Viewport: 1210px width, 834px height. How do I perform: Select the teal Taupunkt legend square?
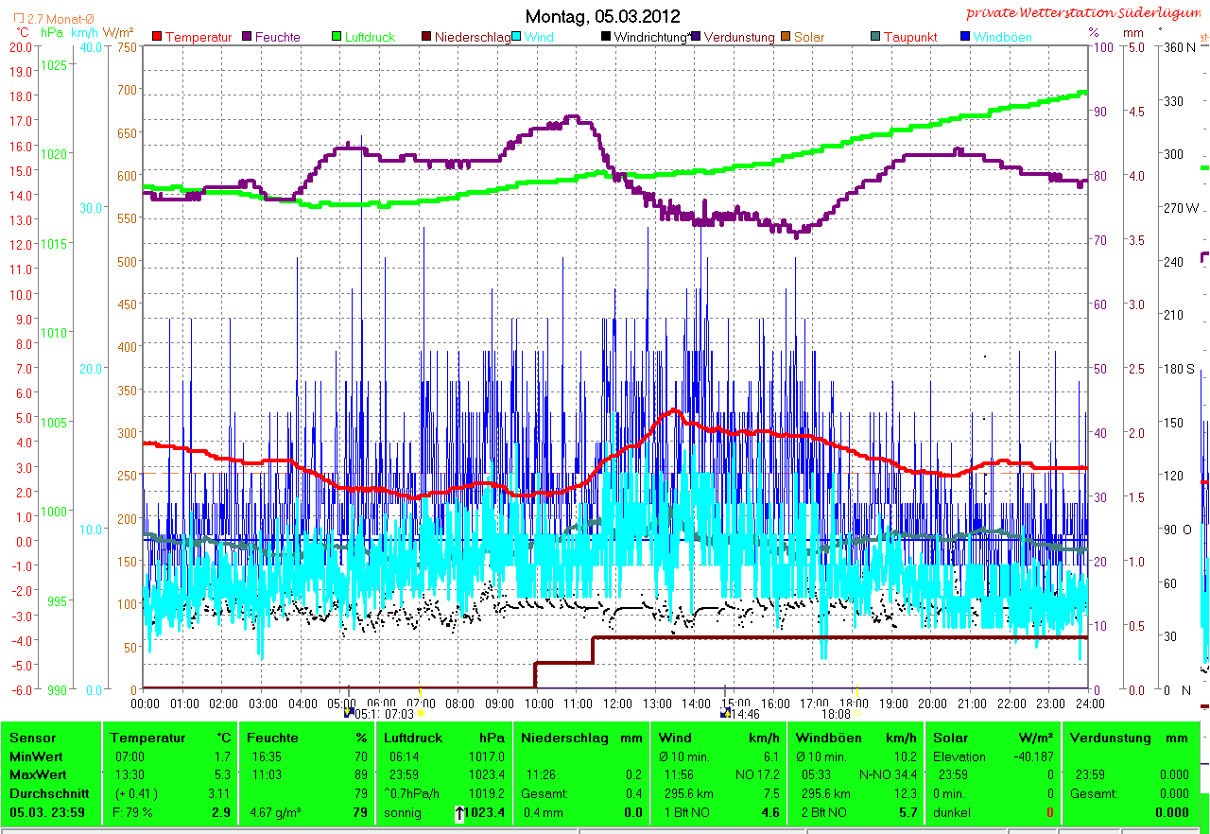click(x=875, y=37)
